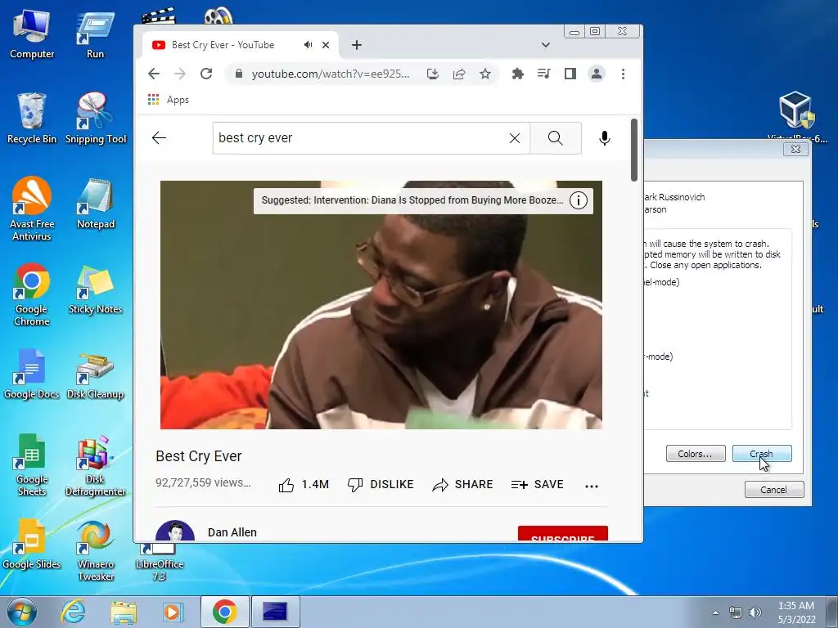Image resolution: width=838 pixels, height=628 pixels.
Task: Select the Google Slides desktop shortcut
Action: pos(32,544)
